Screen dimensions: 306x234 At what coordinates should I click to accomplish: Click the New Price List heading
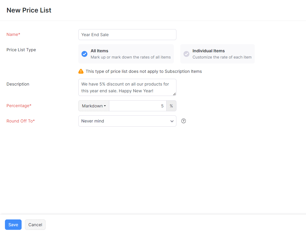[x=29, y=10]
